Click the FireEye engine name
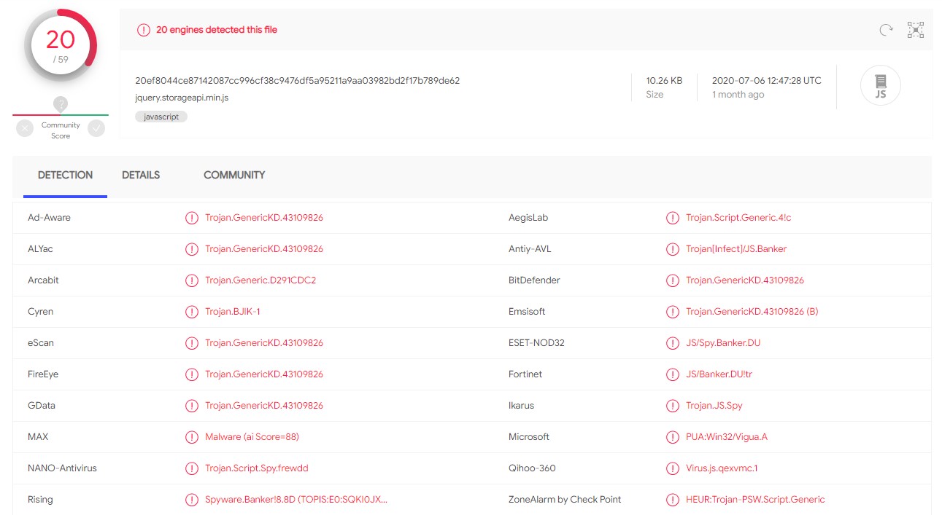 click(43, 374)
